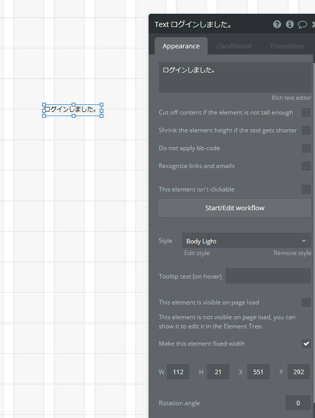Click the Y position field showing 292
Screen dimensions: 315x418
tap(299, 372)
